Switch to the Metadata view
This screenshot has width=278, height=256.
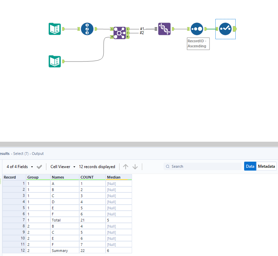pos(266,166)
